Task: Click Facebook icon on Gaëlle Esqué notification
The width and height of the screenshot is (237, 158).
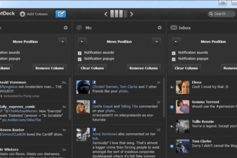Action: coord(94,102)
